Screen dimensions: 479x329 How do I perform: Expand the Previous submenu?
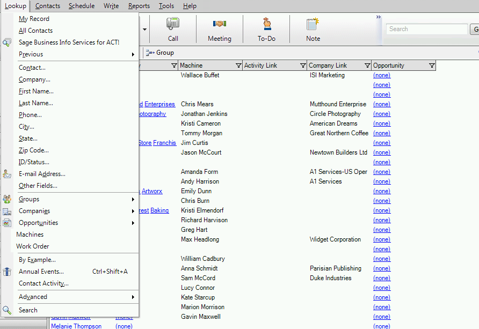pyautogui.click(x=133, y=54)
